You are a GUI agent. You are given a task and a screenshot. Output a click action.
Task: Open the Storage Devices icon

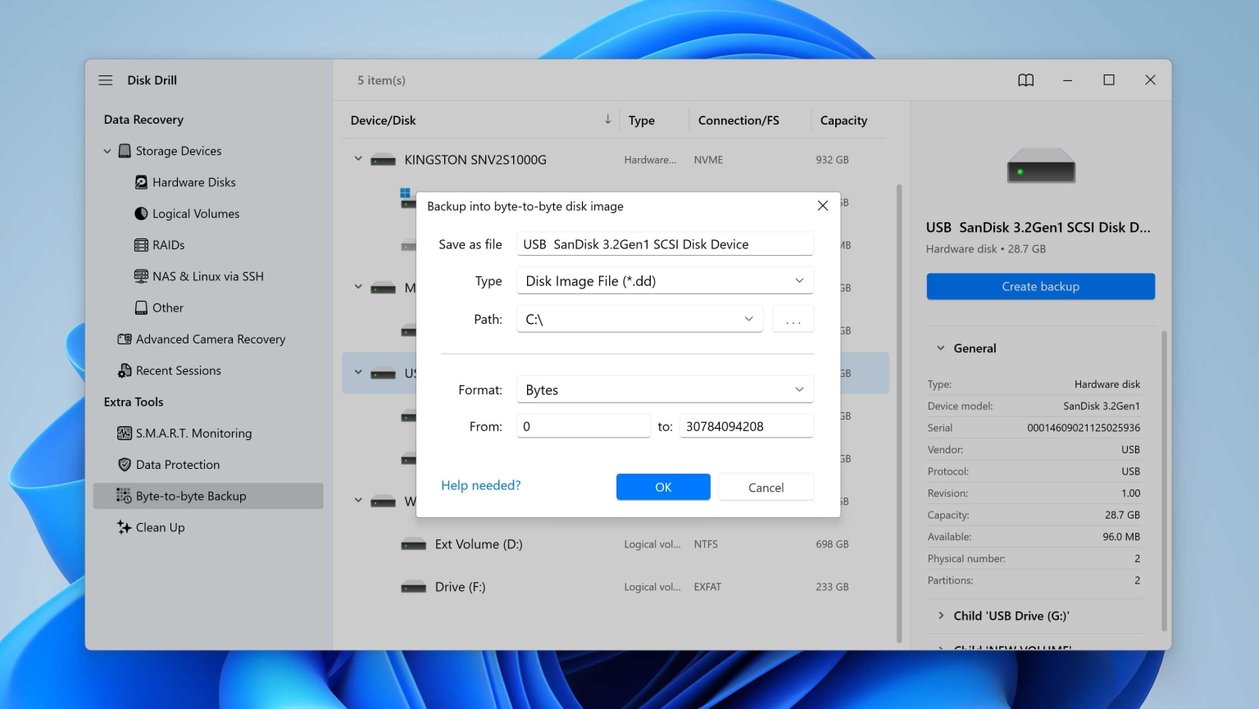pyautogui.click(x=125, y=151)
